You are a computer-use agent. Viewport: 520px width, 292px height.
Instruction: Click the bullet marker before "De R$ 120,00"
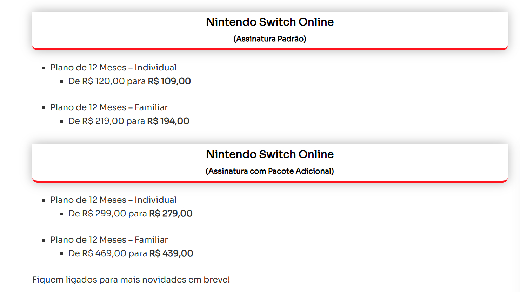pyautogui.click(x=62, y=82)
